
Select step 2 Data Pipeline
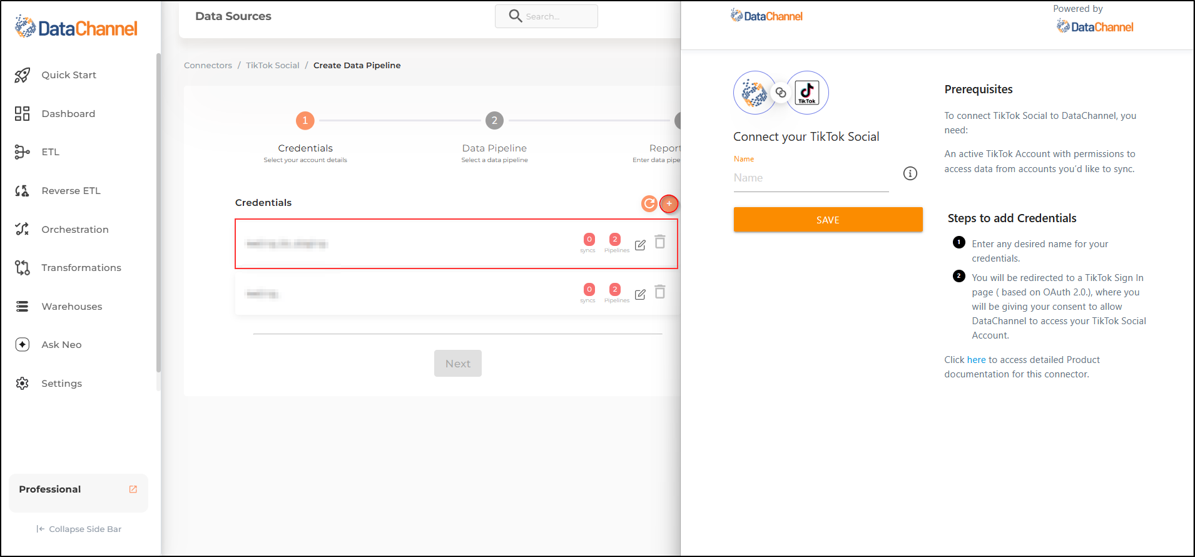coord(494,120)
